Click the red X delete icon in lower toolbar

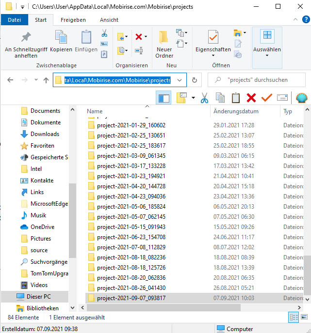pos(251,98)
